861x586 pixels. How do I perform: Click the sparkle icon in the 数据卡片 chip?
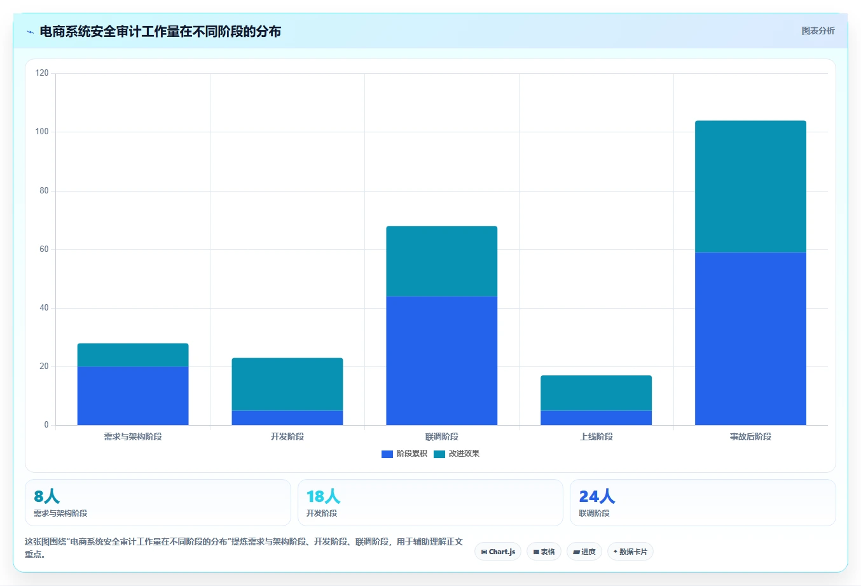click(x=616, y=552)
